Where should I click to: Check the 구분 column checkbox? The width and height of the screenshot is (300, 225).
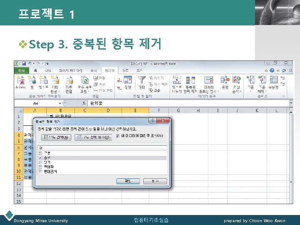pyautogui.click(x=40, y=153)
